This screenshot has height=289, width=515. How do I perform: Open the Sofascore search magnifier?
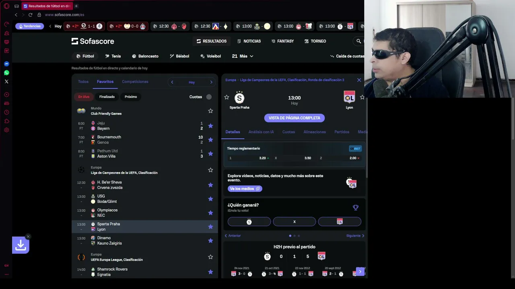[x=358, y=41]
